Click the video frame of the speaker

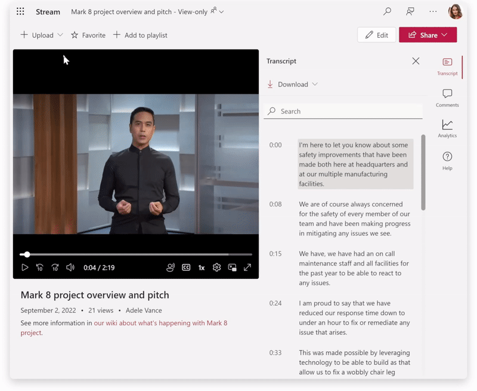point(136,164)
